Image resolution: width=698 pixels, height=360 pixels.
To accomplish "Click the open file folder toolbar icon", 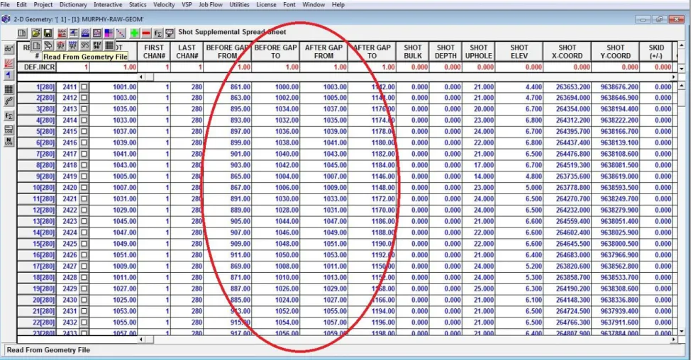I will click(35, 33).
